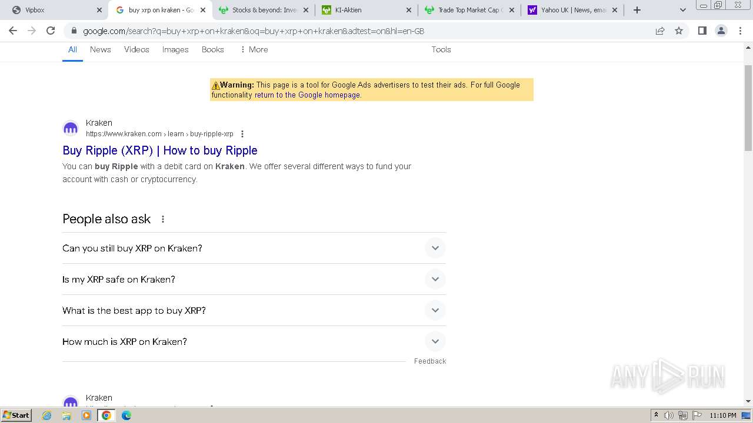Launch Internet Explorer from the taskbar

point(47,415)
